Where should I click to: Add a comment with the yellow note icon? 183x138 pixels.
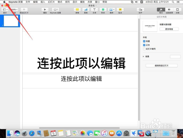click(x=120, y=10)
